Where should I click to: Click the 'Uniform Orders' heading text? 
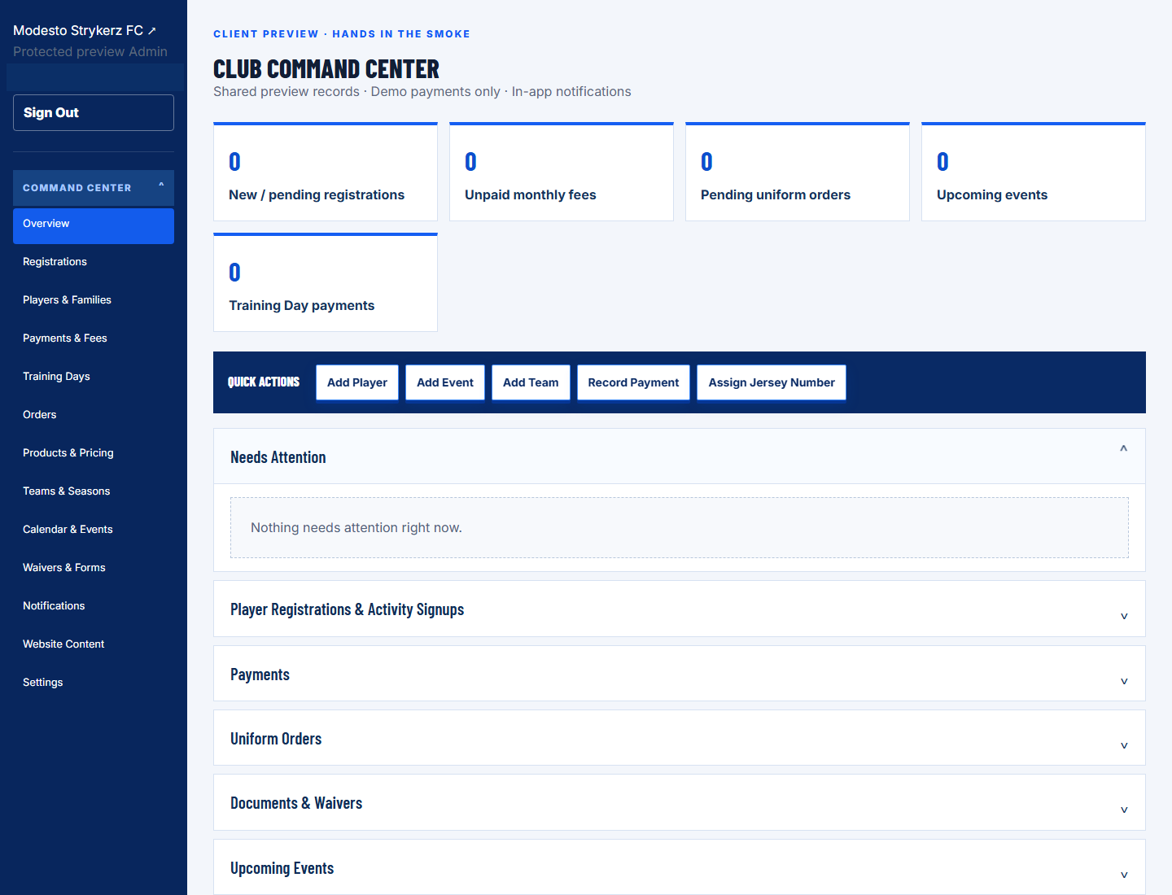276,739
